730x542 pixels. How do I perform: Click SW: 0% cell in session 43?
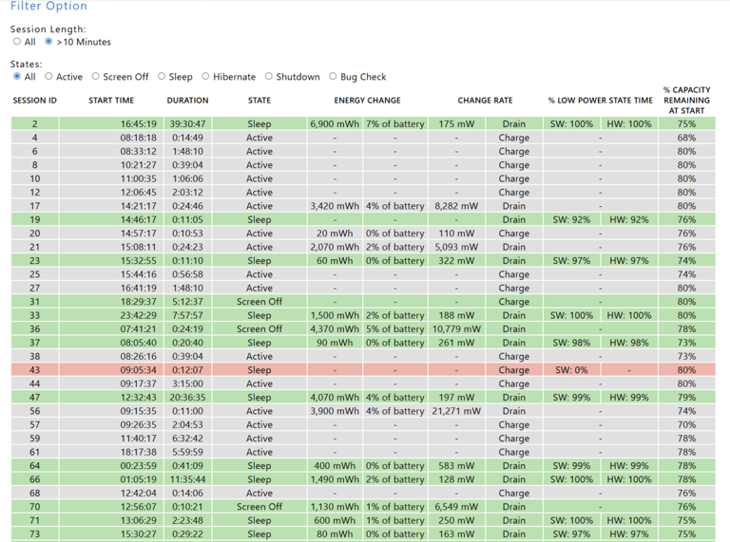[571, 370]
